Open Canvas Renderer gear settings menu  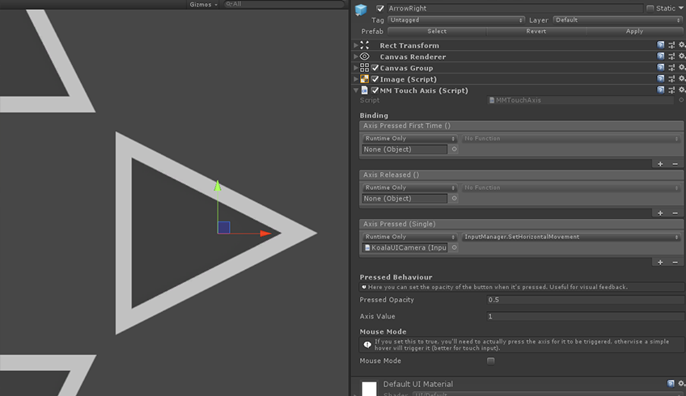682,57
